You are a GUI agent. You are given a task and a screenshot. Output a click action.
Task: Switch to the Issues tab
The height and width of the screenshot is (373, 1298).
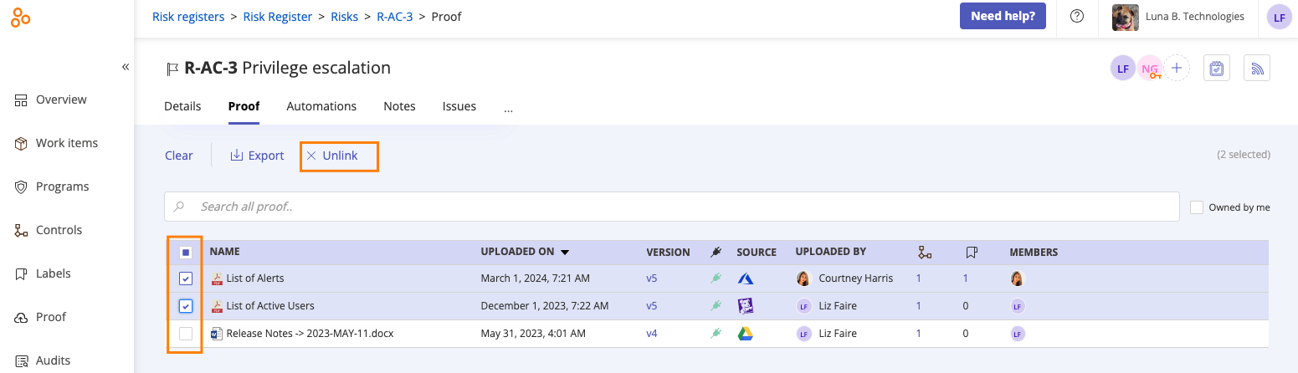[x=459, y=106]
